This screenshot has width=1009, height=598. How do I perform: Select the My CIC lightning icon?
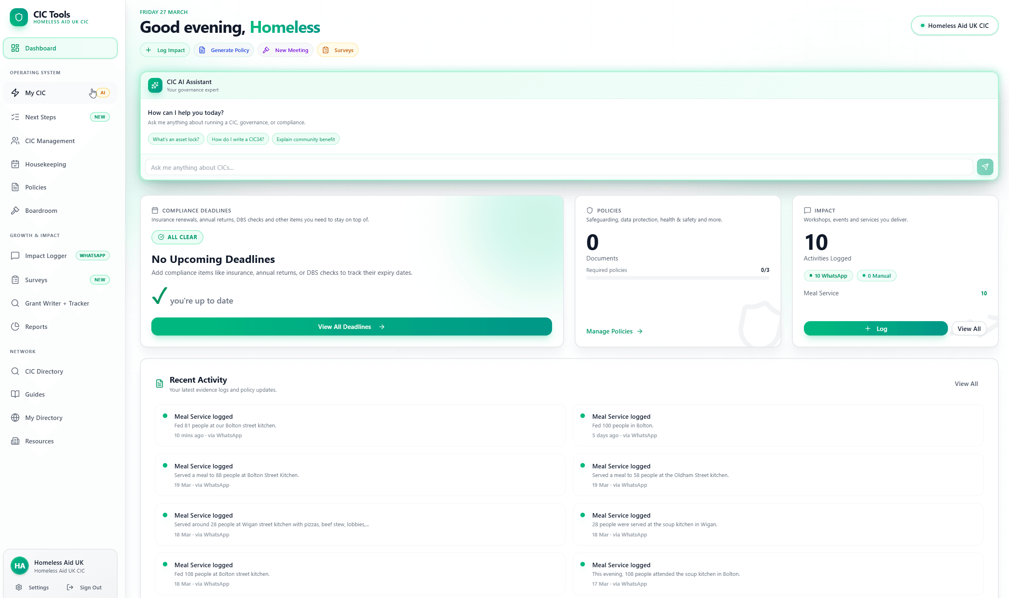click(15, 93)
